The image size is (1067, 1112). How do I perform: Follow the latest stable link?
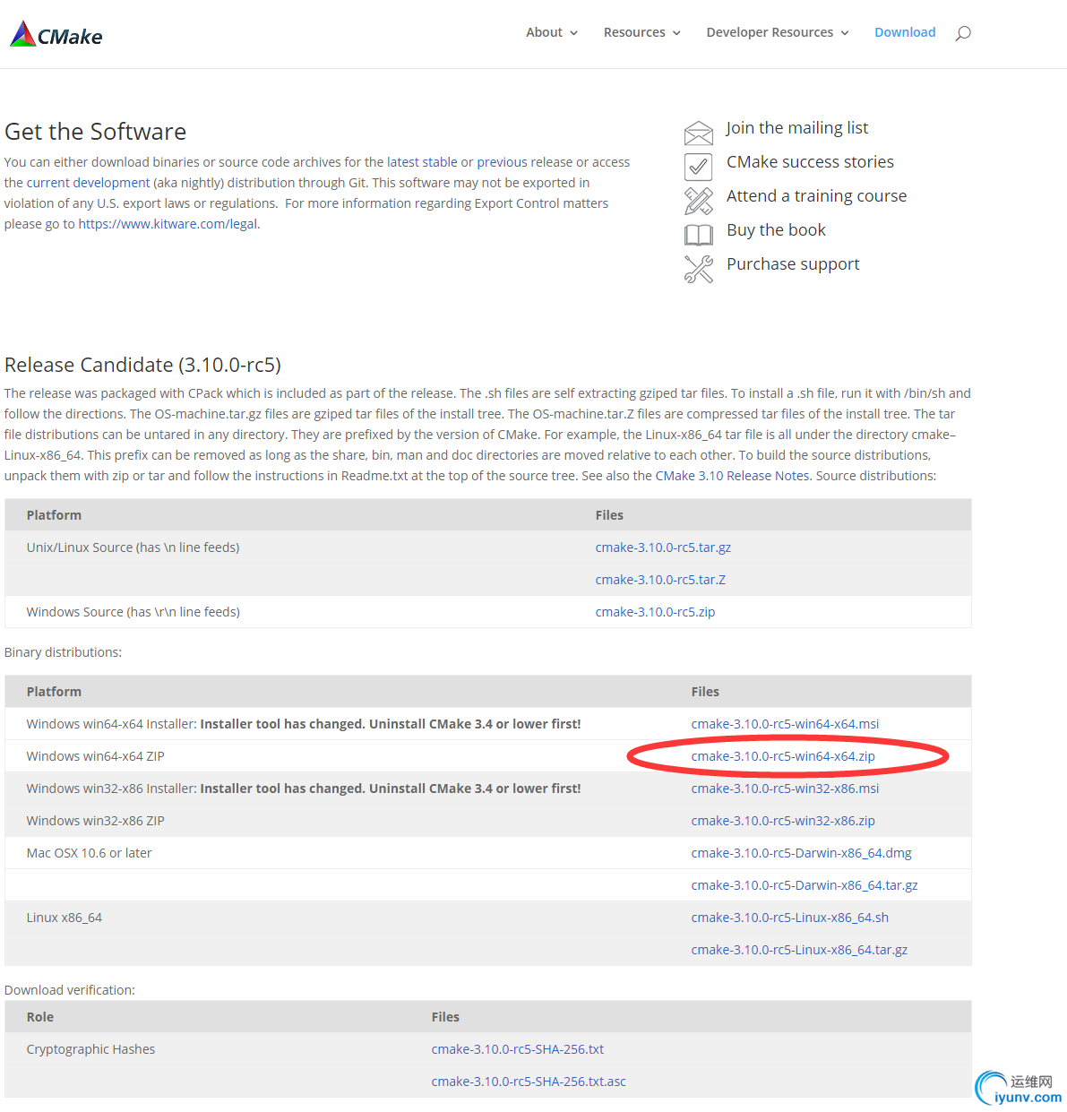pos(422,162)
